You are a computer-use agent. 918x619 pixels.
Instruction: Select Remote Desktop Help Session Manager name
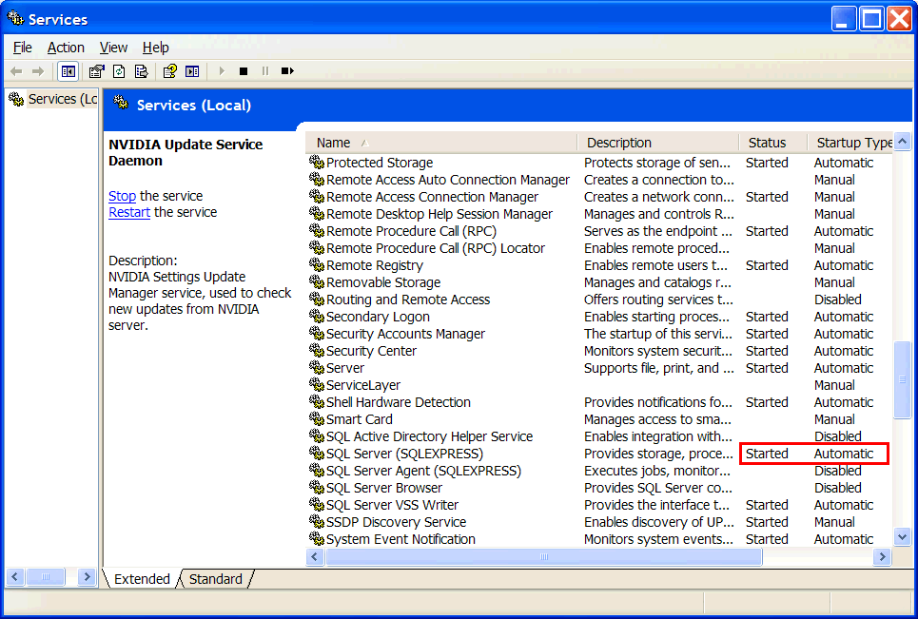[439, 214]
